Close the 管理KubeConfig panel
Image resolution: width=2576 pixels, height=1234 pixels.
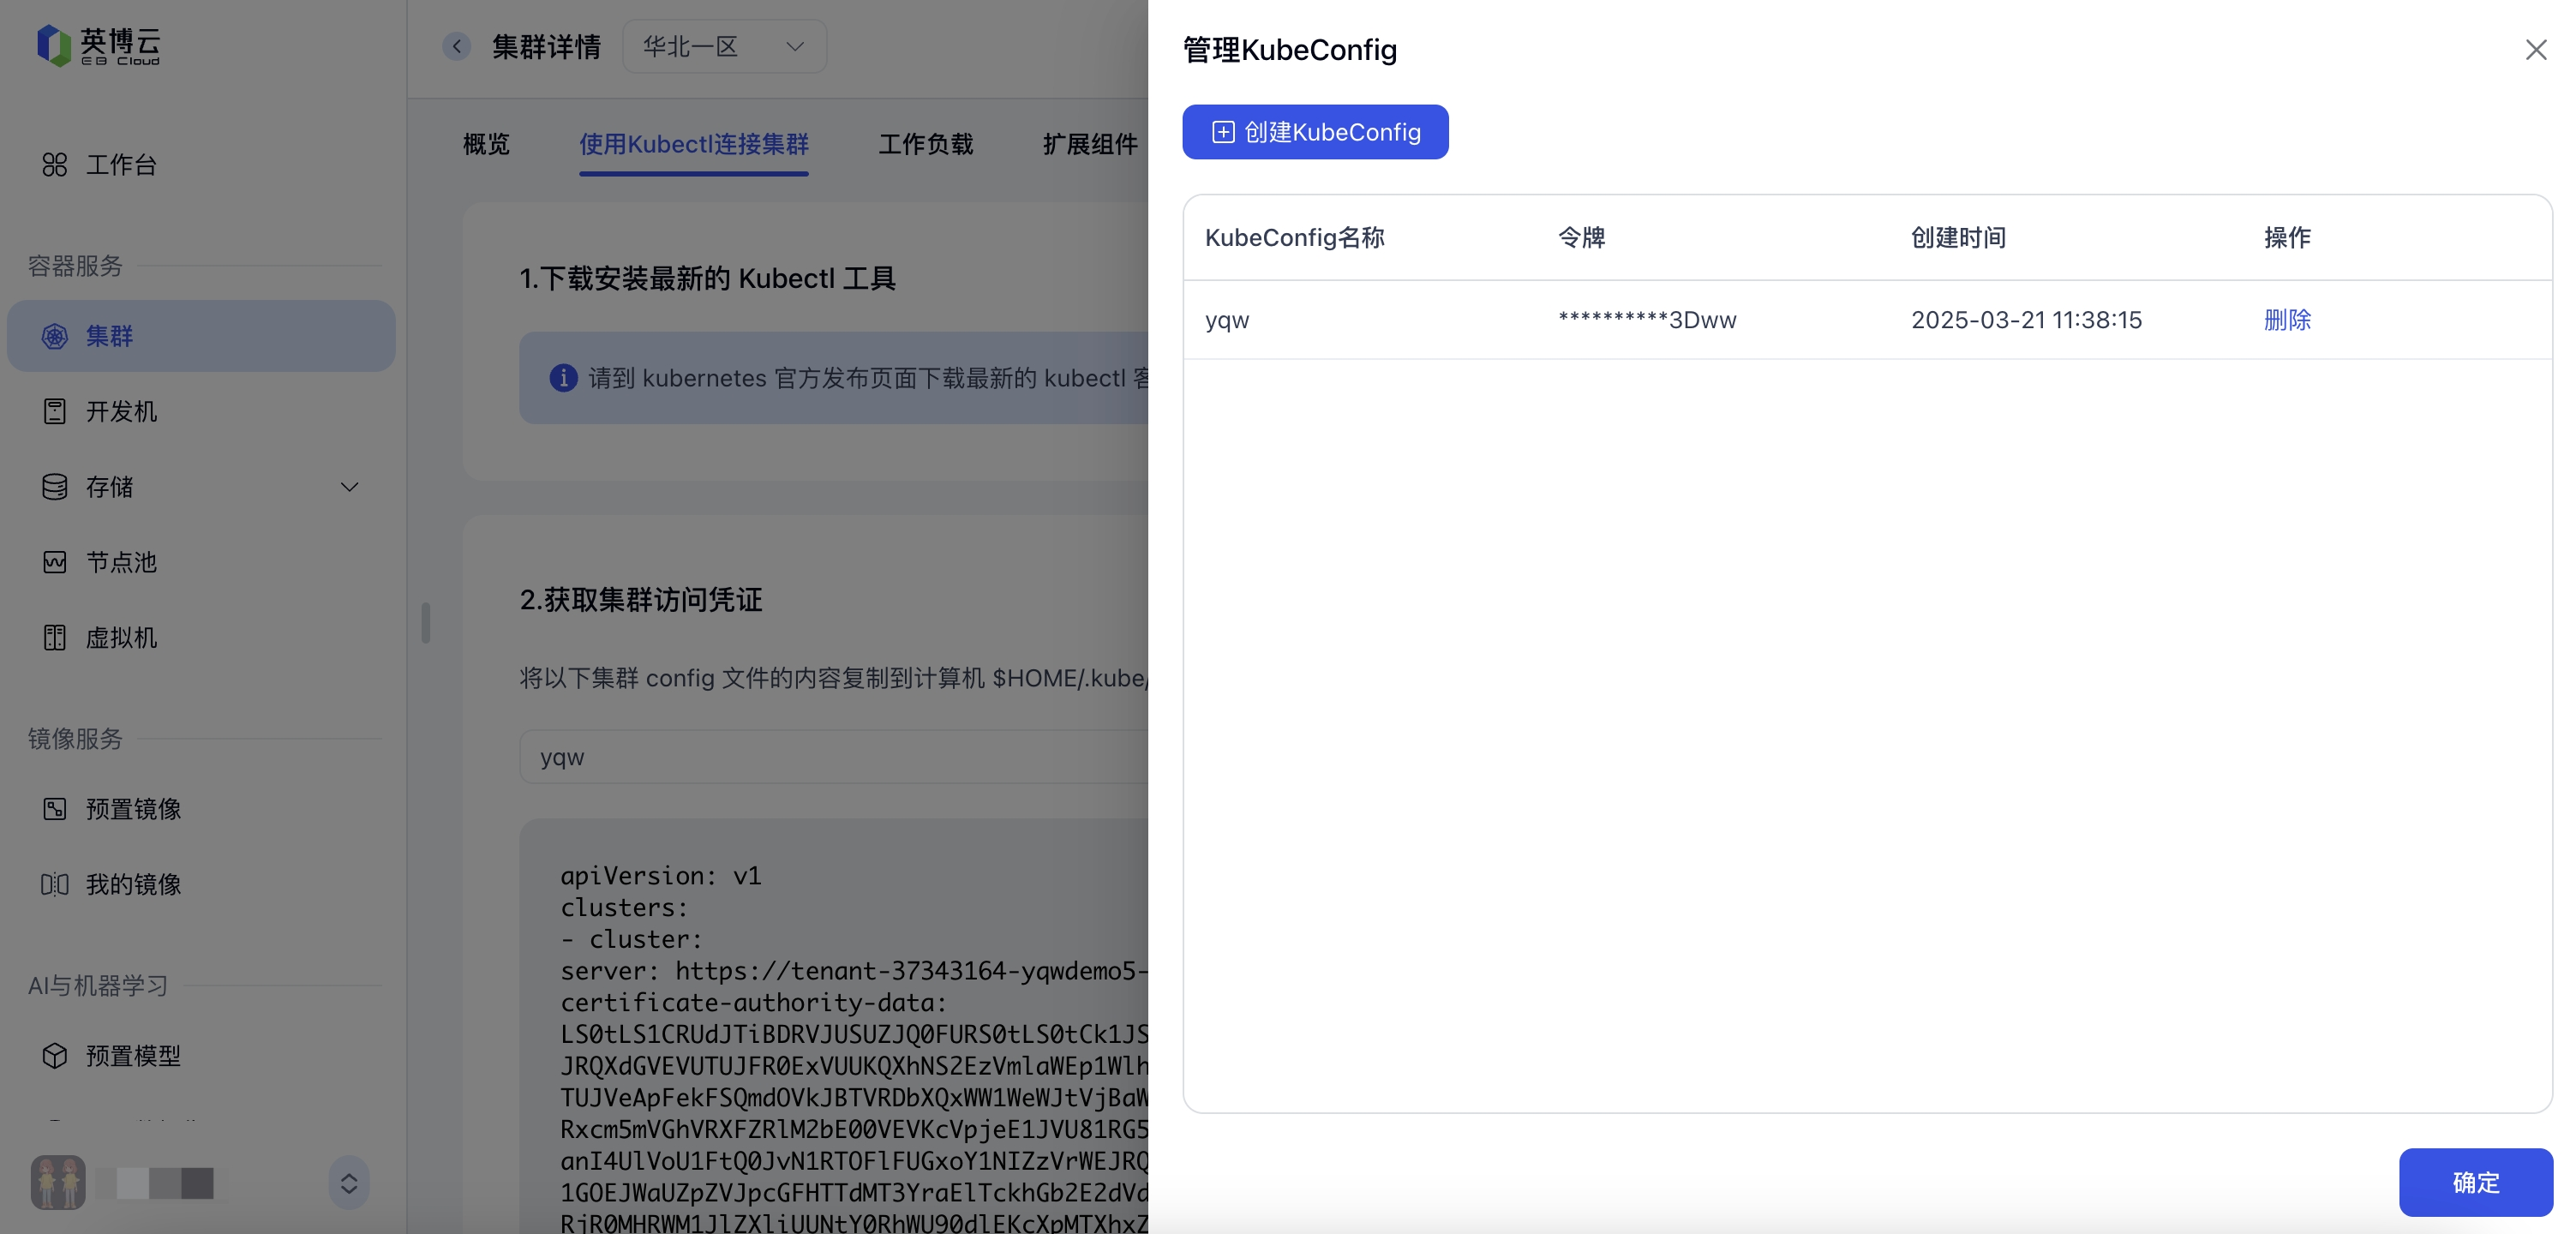[x=2535, y=50]
